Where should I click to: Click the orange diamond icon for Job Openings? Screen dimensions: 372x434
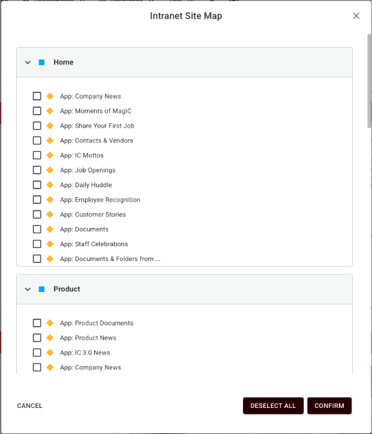pos(50,170)
